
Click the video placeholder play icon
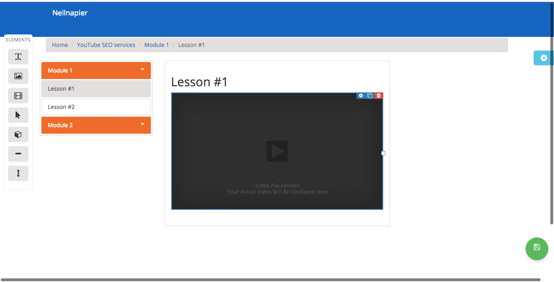[x=277, y=151]
